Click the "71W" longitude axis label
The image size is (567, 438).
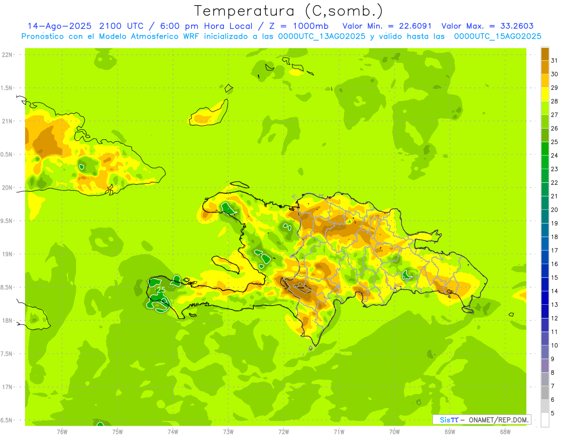339,432
